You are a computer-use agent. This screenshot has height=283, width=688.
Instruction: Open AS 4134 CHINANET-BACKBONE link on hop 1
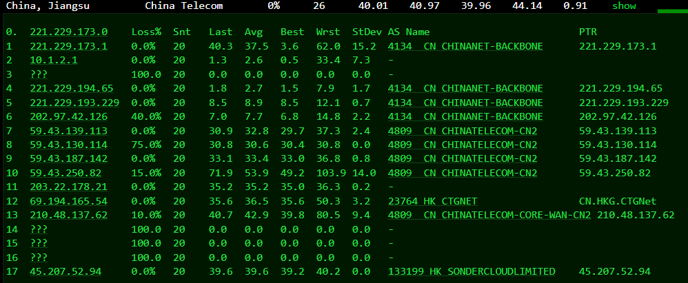465,46
